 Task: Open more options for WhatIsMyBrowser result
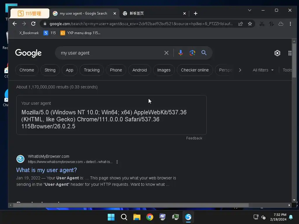click(117, 162)
